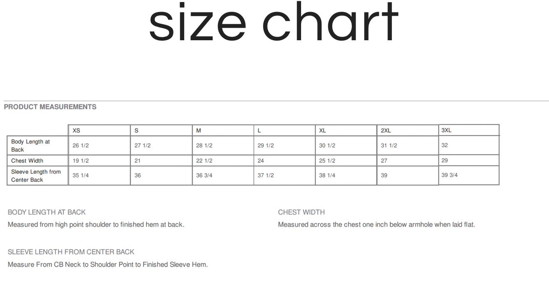549x283 pixels.
Task: Click the M size header cell
Action: click(223, 130)
